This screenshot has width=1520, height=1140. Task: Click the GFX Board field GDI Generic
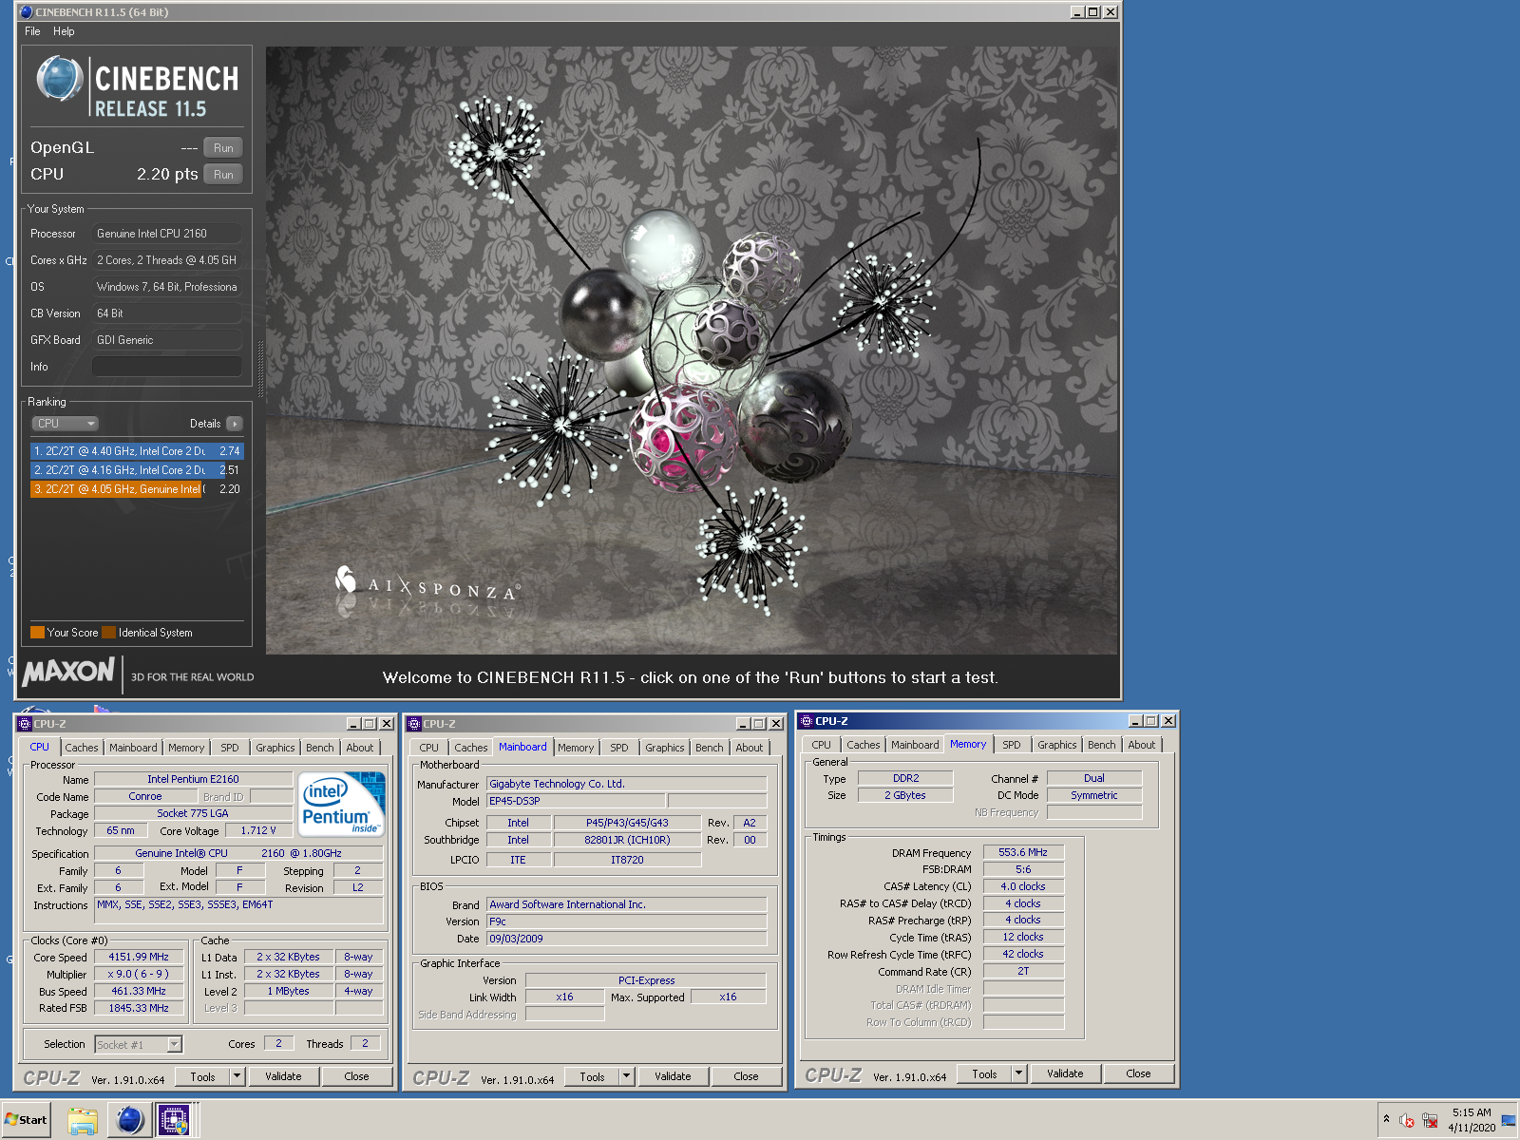tap(166, 340)
